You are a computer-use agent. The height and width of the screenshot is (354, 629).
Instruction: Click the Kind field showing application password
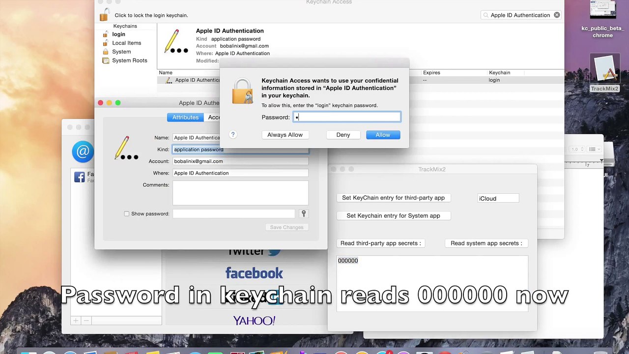[240, 149]
